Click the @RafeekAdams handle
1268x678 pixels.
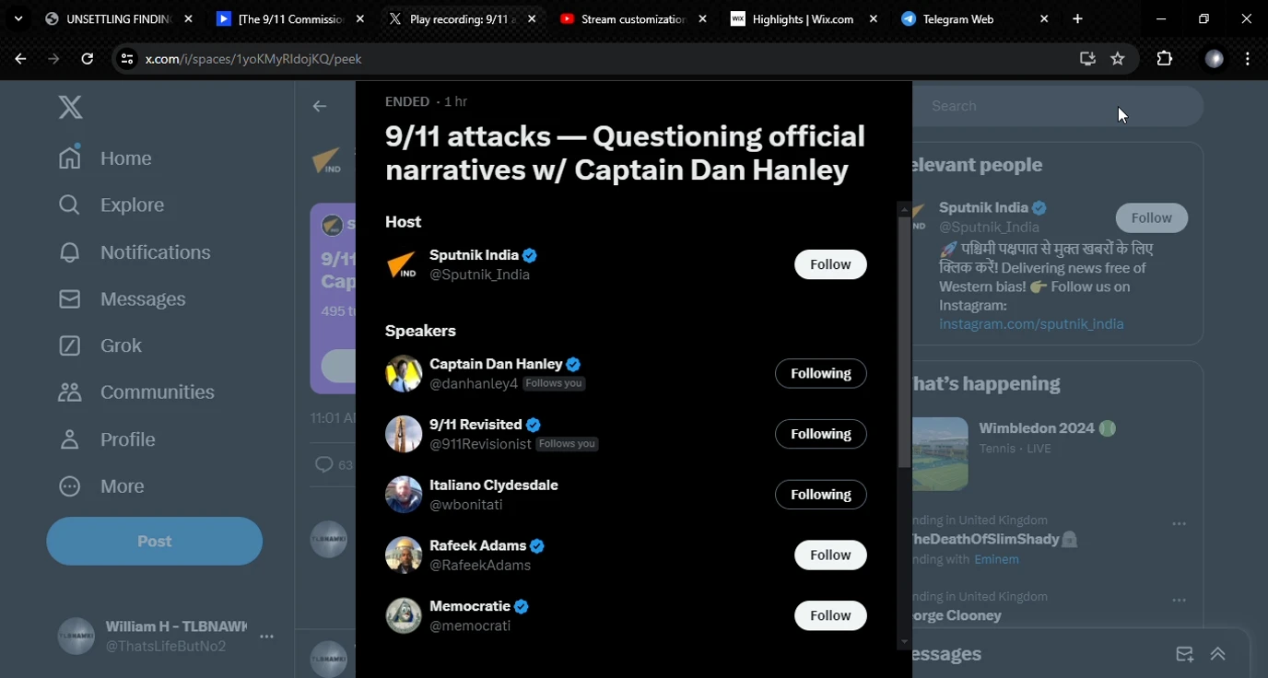[x=480, y=565]
